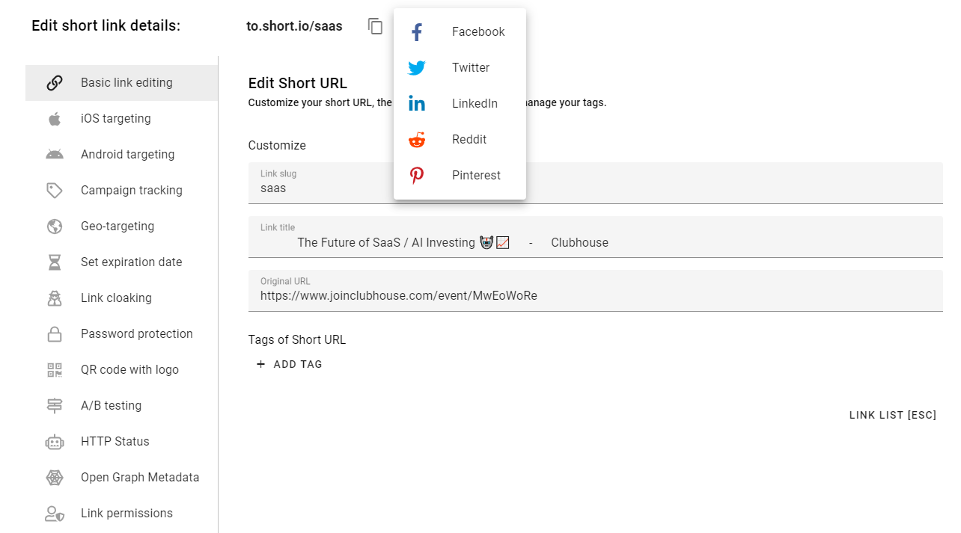
Task: Focus the Original URL input field
Action: click(595, 296)
